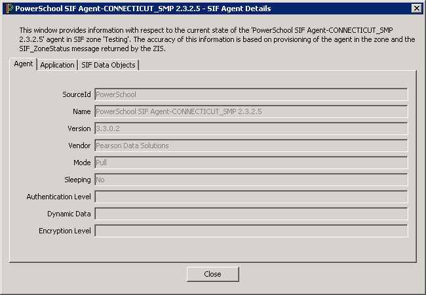426x295 pixels.
Task: Click the empty Authentication Level field
Action: click(251, 197)
